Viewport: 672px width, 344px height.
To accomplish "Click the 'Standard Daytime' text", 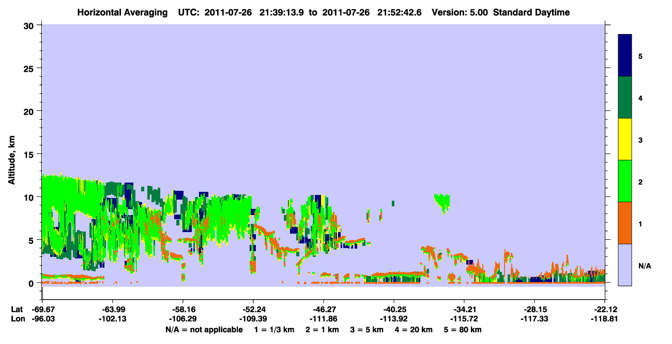I will (531, 12).
